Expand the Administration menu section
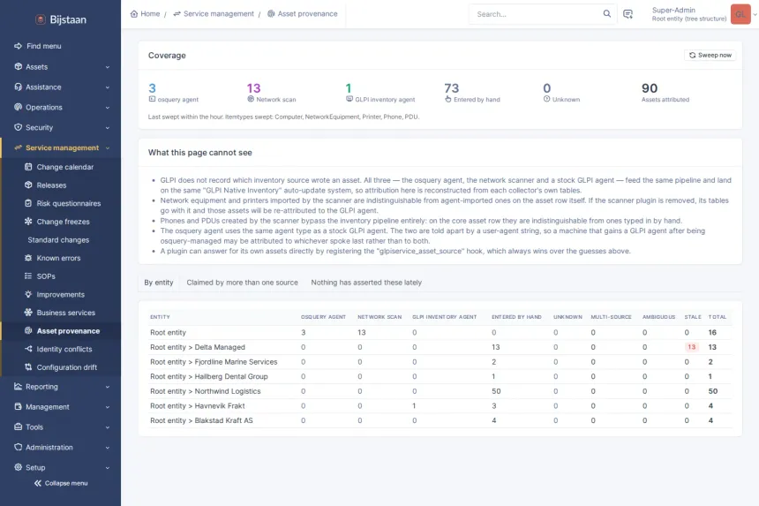 61,448
